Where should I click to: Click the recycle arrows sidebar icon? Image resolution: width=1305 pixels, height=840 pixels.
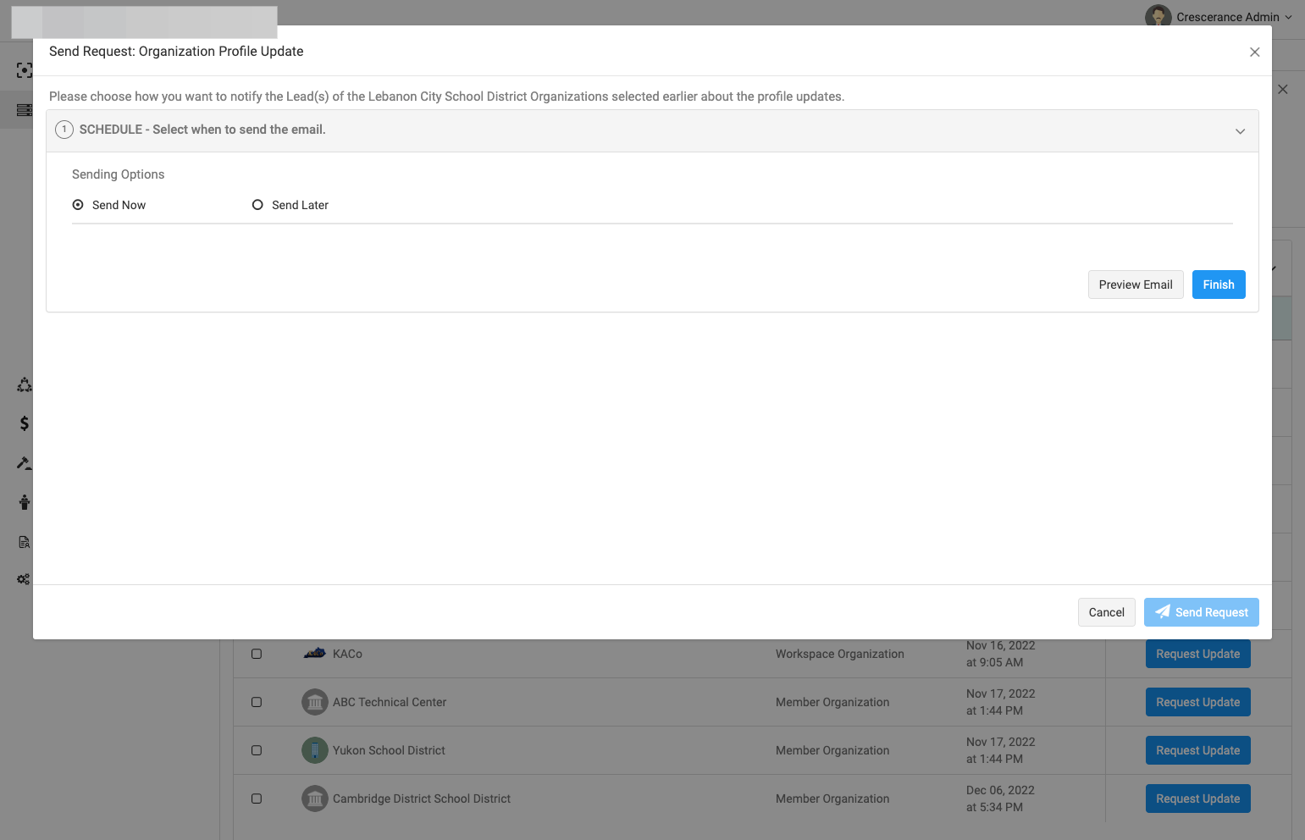tap(25, 385)
